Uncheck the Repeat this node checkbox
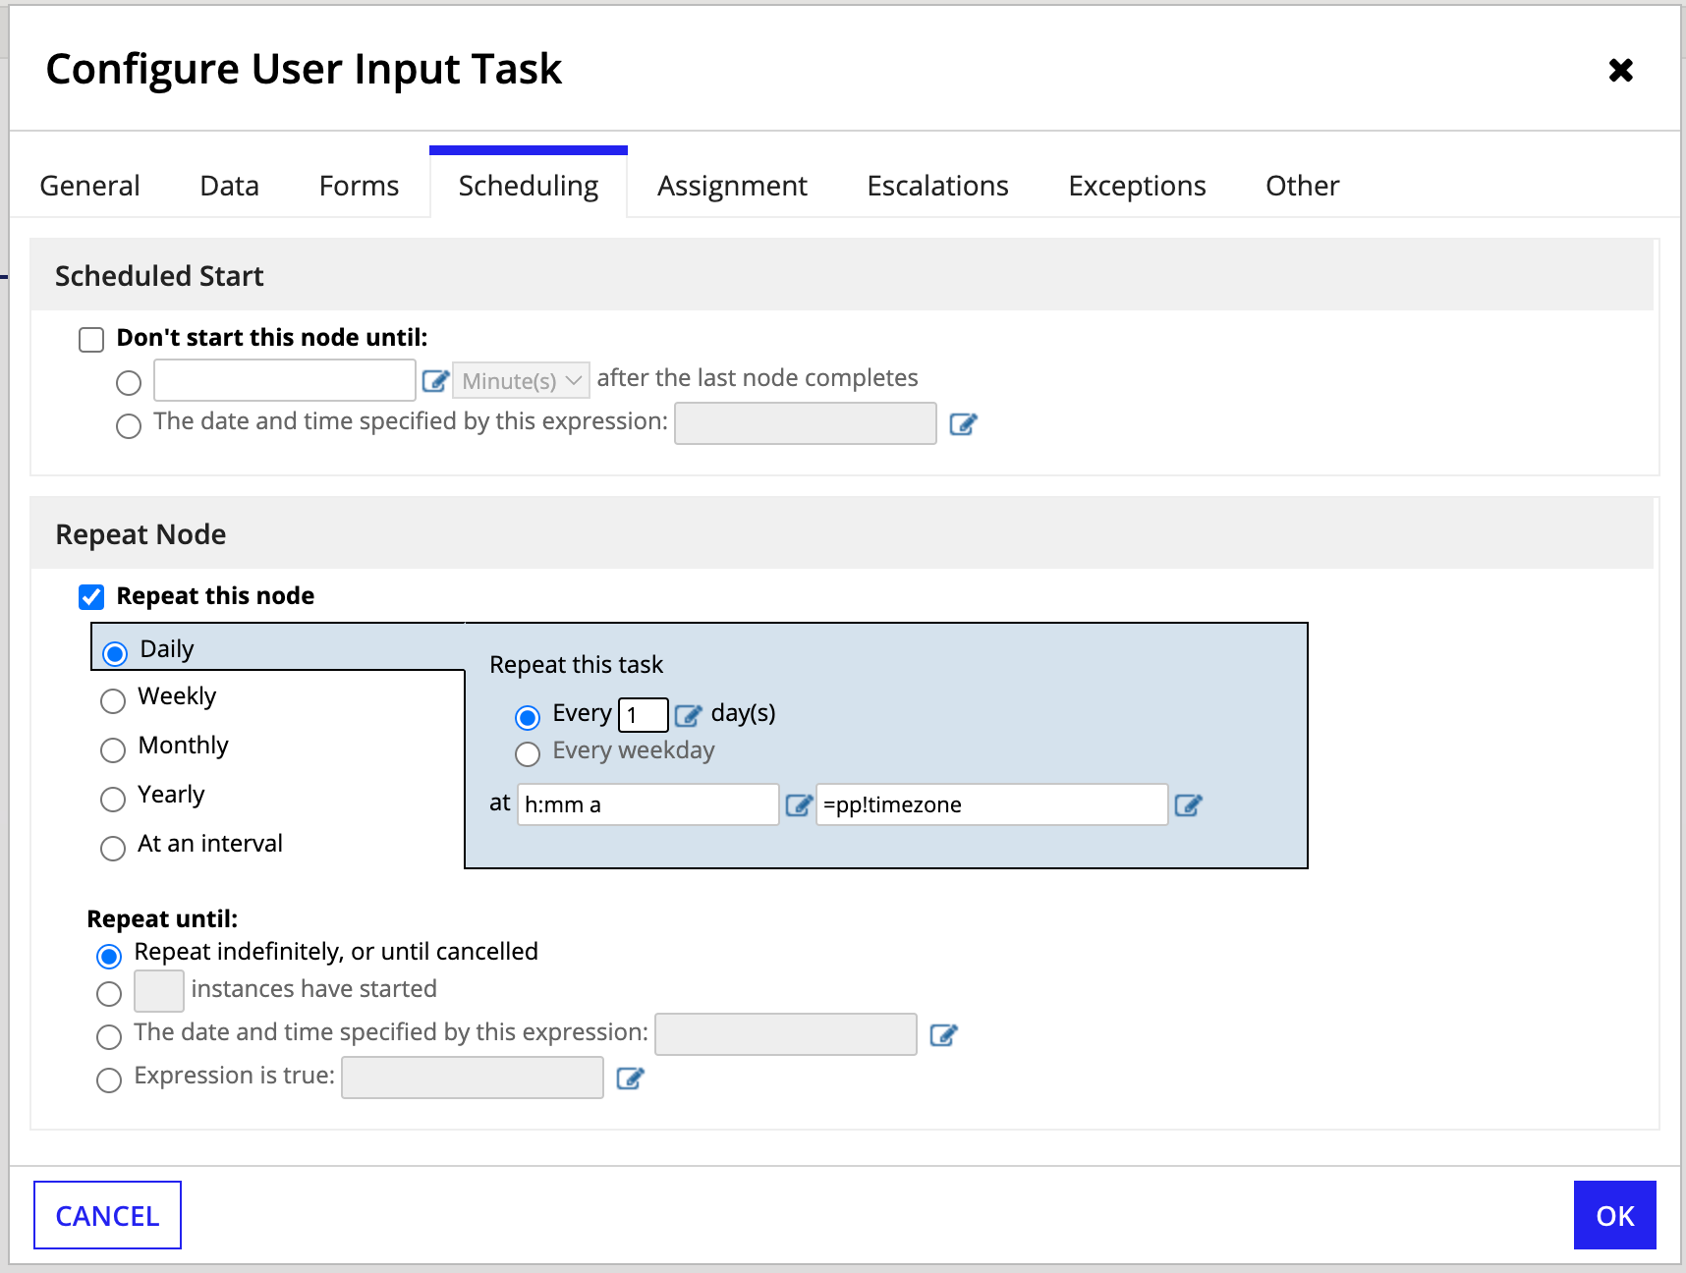Image resolution: width=1686 pixels, height=1273 pixels. pos(91,597)
